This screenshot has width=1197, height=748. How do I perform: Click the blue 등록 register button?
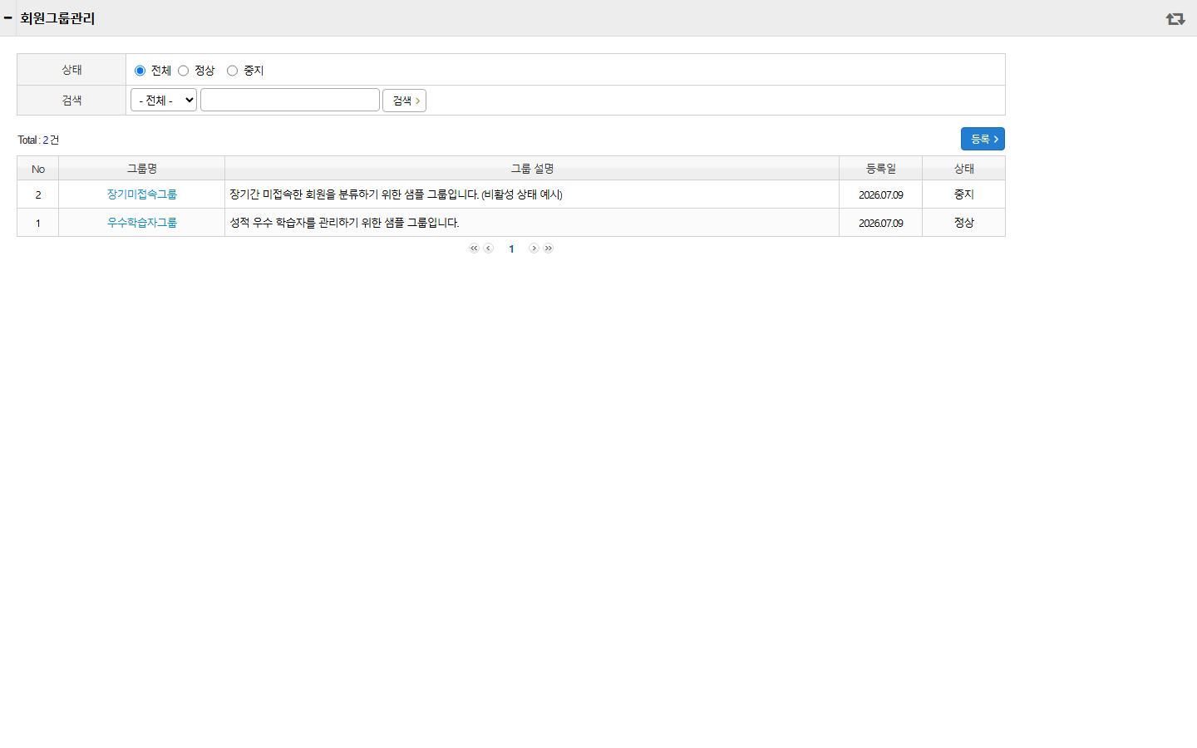(983, 139)
